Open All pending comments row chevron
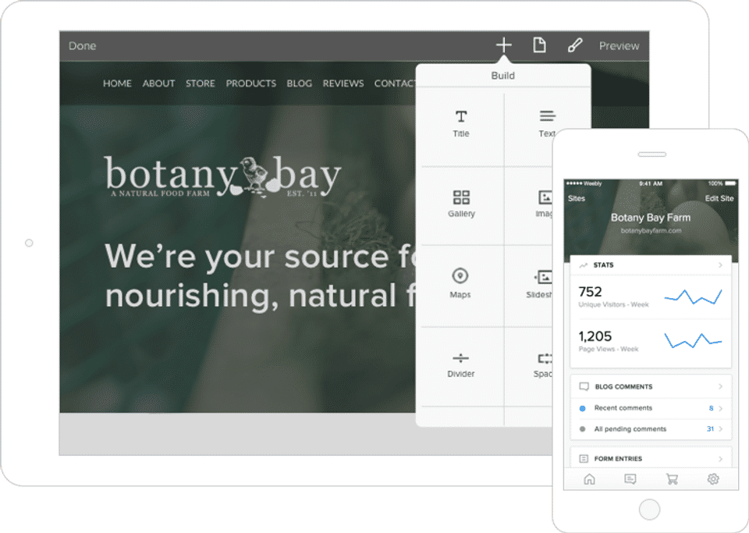 click(720, 429)
